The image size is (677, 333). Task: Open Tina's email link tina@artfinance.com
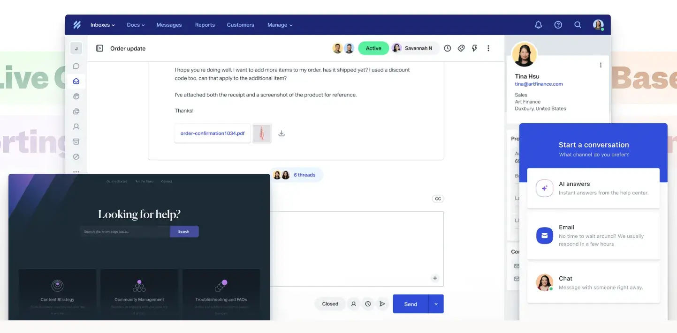[x=539, y=84]
